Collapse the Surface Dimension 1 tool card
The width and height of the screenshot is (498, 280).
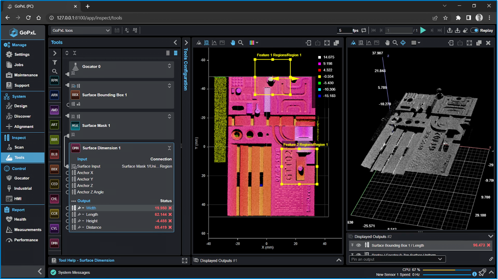pyautogui.click(x=169, y=148)
